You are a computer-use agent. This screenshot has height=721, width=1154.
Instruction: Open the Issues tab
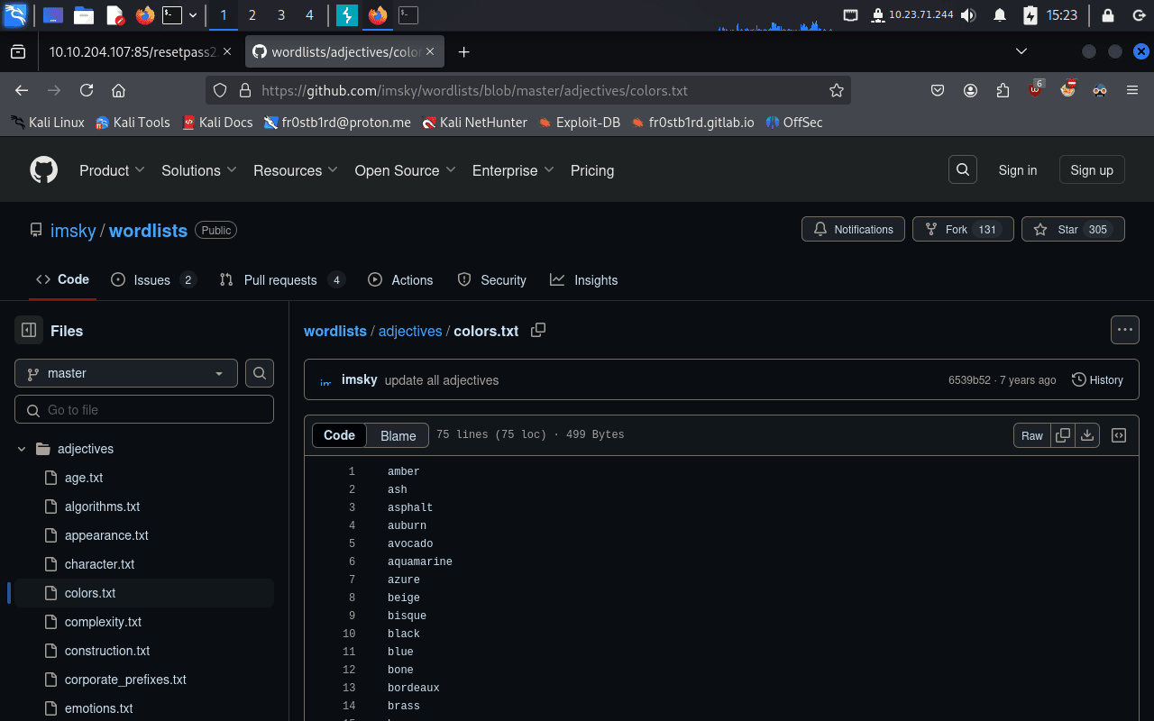(x=152, y=280)
